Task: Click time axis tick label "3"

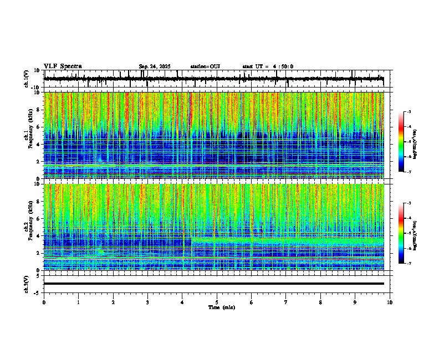Action: click(x=147, y=302)
